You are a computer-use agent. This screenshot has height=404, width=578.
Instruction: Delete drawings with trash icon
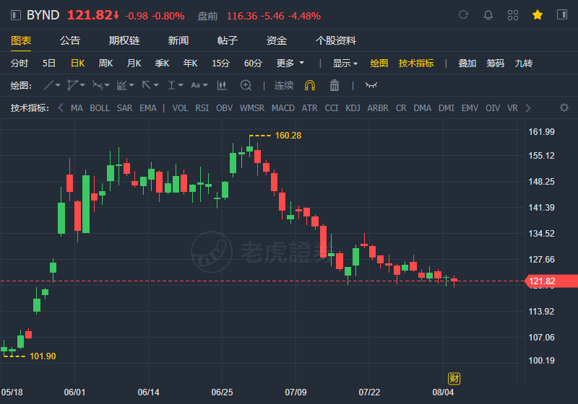coord(335,85)
